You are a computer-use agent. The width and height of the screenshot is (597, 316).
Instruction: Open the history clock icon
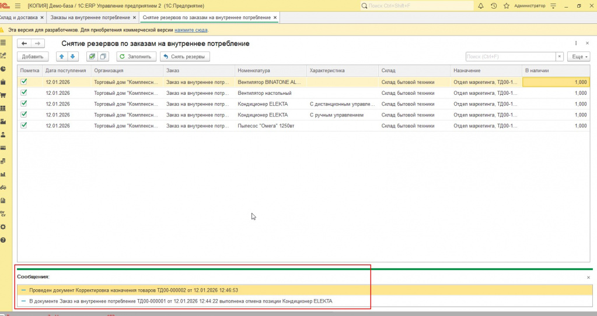coord(494,6)
